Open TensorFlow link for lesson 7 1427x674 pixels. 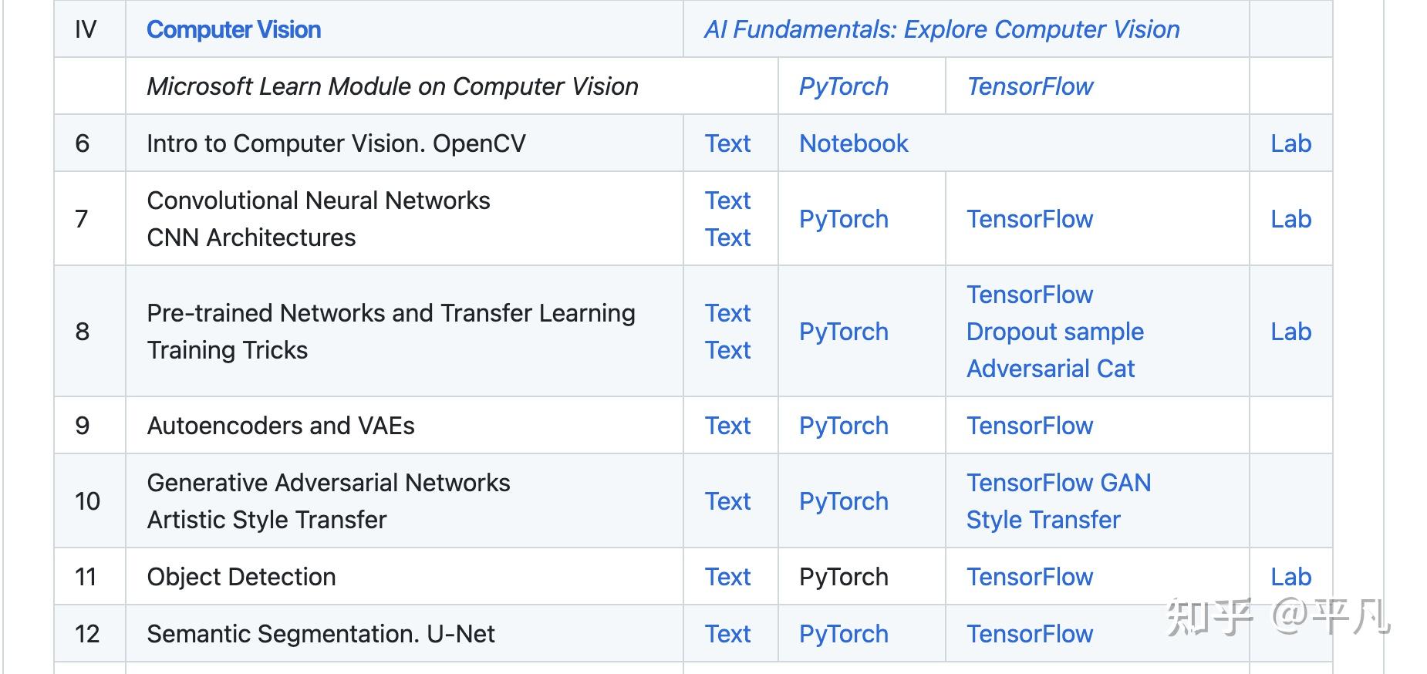[x=1029, y=219]
